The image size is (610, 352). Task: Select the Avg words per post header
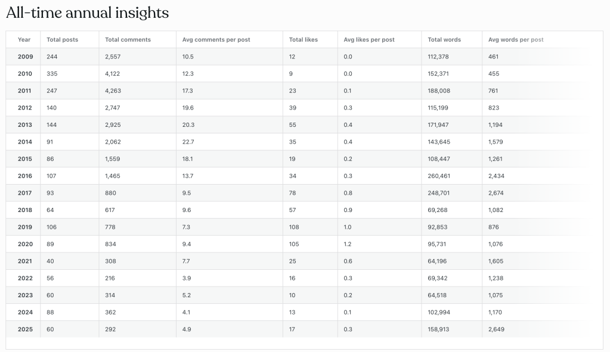click(x=516, y=40)
